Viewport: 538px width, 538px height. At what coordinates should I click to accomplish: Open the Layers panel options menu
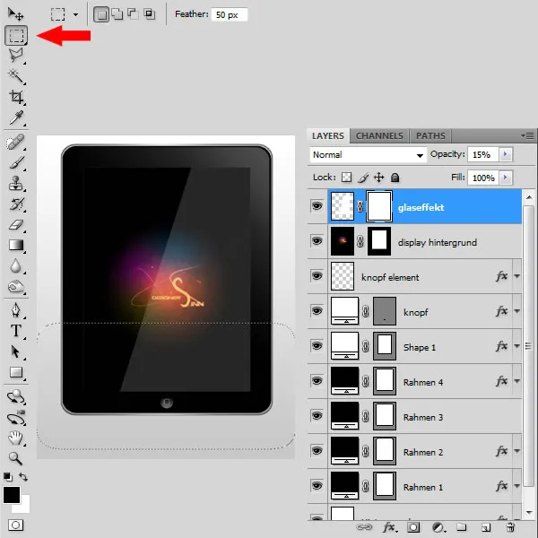[528, 136]
